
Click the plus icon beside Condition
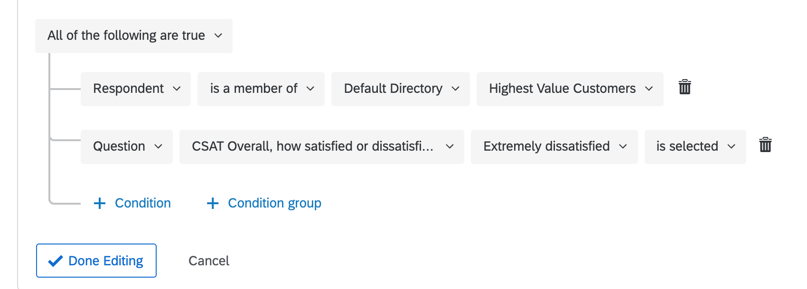coord(100,203)
